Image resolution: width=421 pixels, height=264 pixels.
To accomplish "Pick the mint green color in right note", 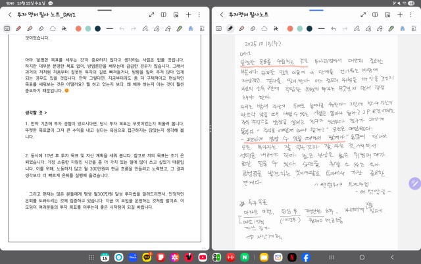I will (x=300, y=28).
